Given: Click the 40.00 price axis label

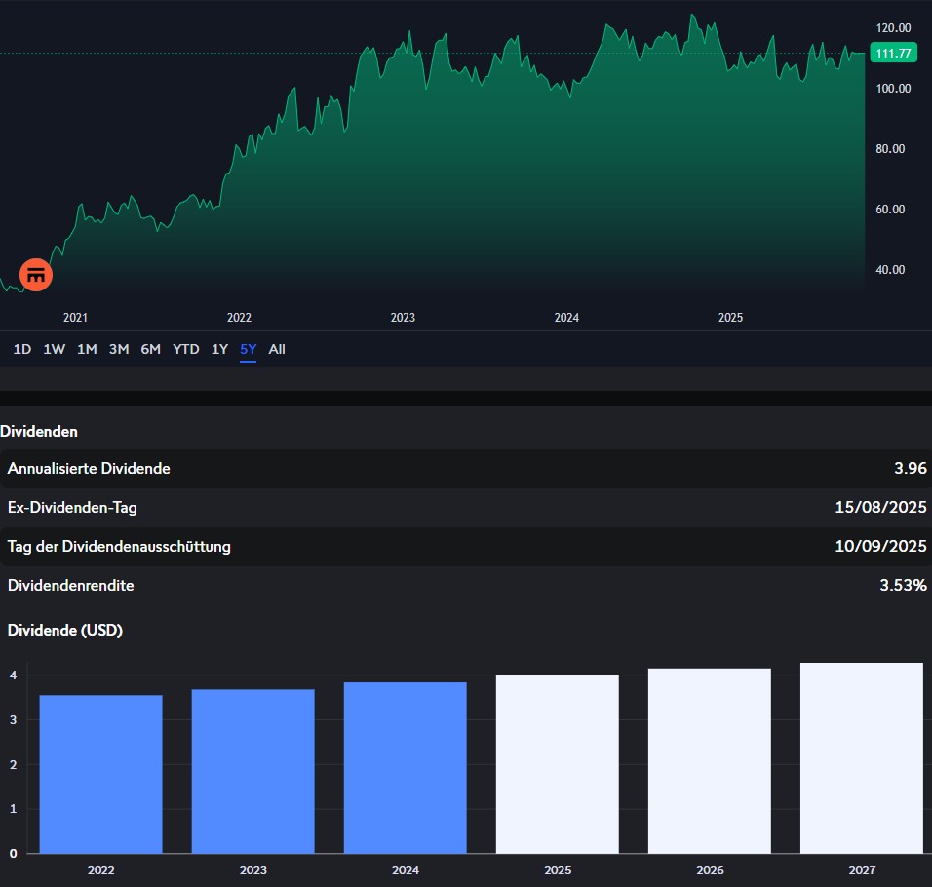Looking at the screenshot, I should 890,270.
